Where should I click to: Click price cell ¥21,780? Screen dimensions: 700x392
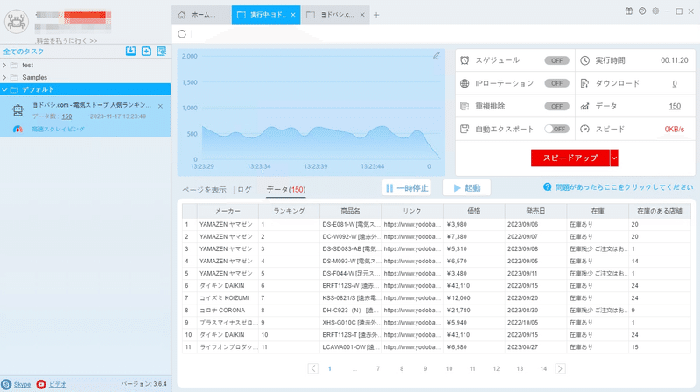tap(474, 311)
